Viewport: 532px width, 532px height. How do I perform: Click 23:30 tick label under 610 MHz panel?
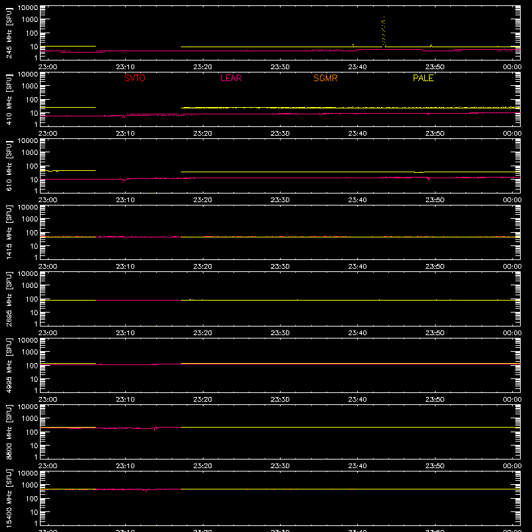click(280, 200)
